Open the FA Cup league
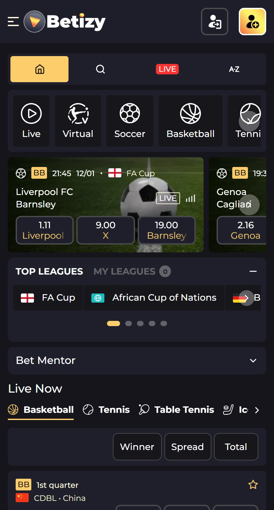Image resolution: width=274 pixels, height=510 pixels. [48, 298]
